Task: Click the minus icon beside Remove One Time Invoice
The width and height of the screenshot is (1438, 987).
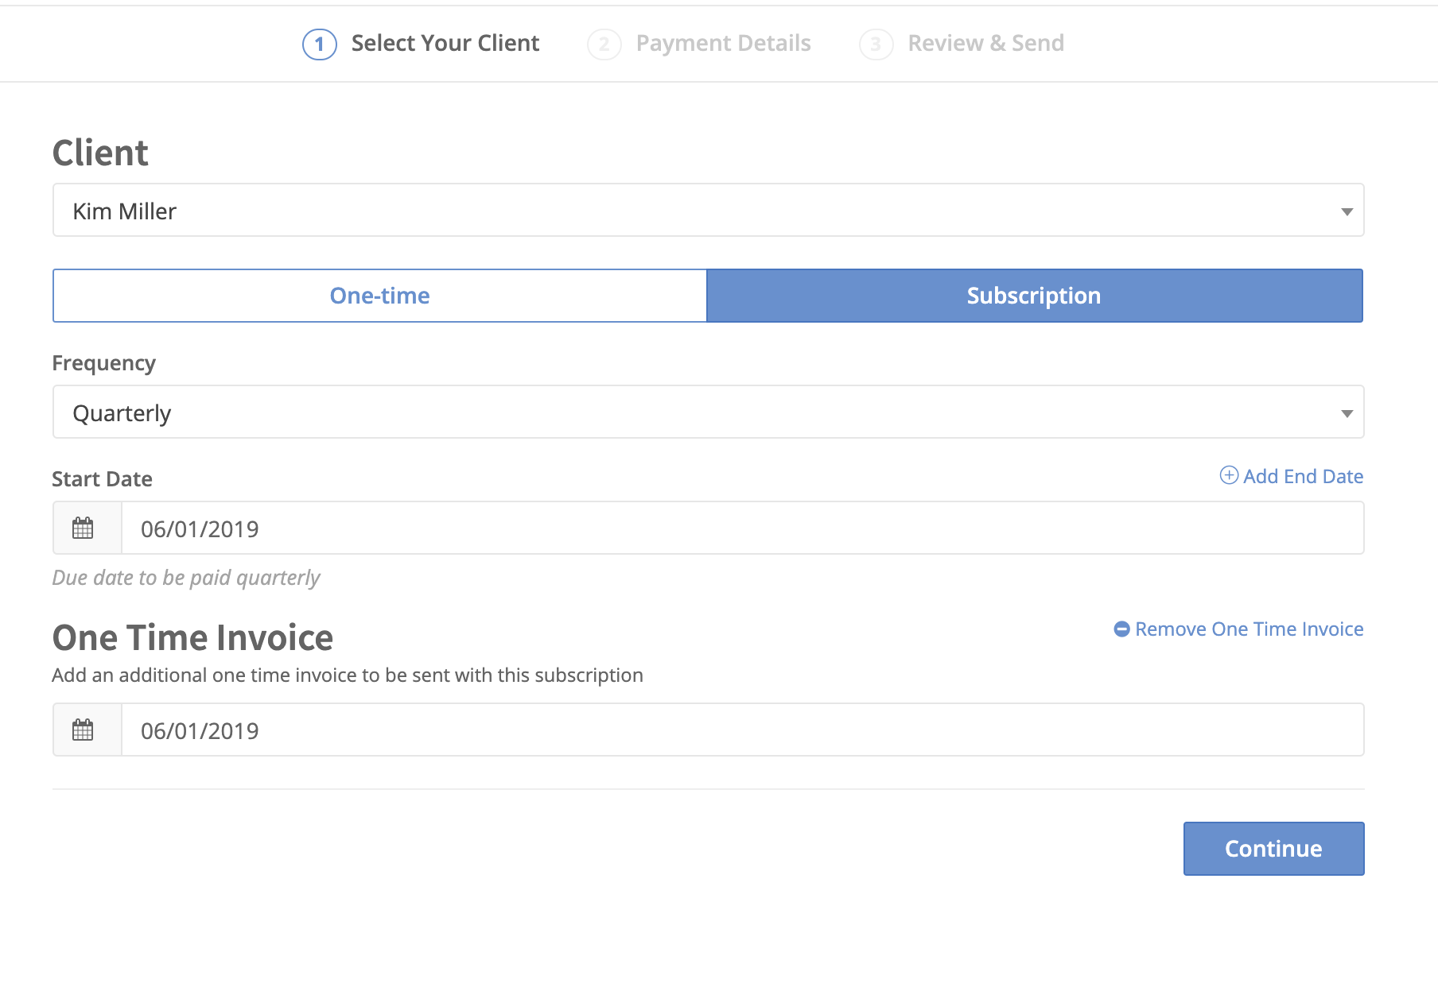Action: (x=1121, y=629)
